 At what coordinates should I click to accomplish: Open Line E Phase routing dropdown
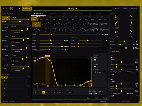pos(20,55)
